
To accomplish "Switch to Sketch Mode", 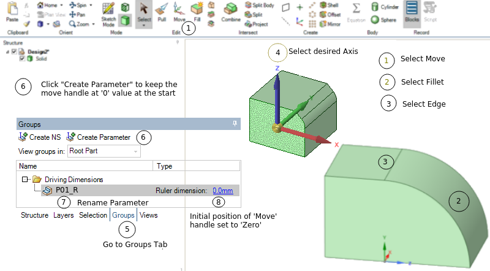I will click(x=108, y=12).
